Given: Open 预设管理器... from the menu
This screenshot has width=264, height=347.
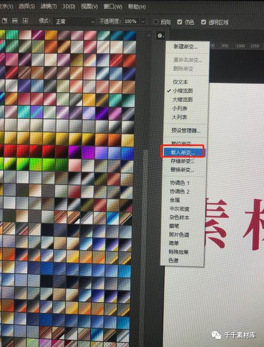Looking at the screenshot, I should coord(186,130).
